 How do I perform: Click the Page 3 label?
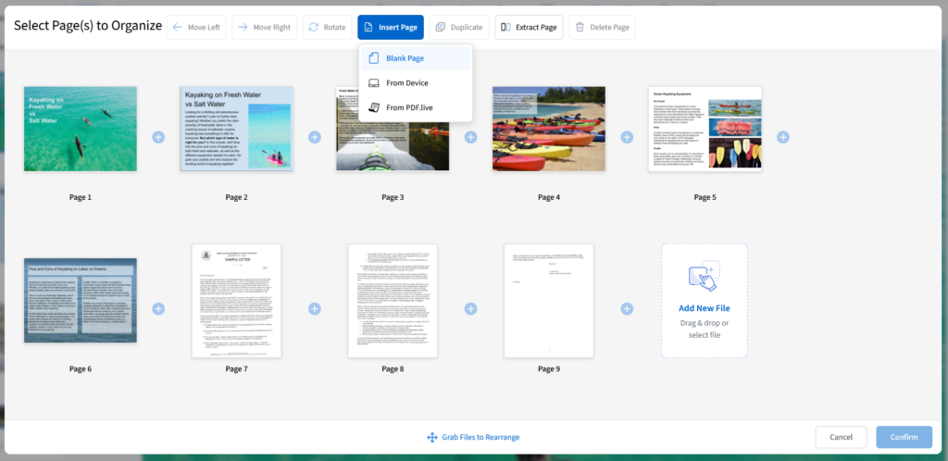click(393, 197)
